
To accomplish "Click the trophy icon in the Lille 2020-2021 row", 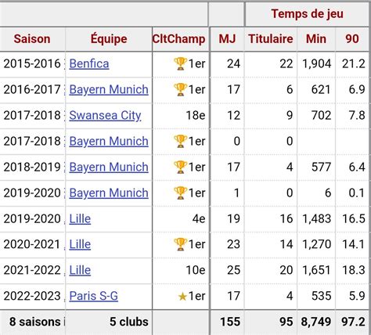I will pyautogui.click(x=180, y=244).
